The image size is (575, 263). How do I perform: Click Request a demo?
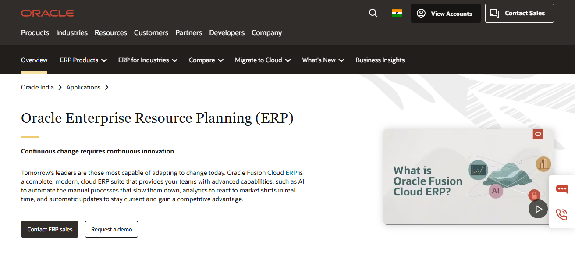[111, 229]
